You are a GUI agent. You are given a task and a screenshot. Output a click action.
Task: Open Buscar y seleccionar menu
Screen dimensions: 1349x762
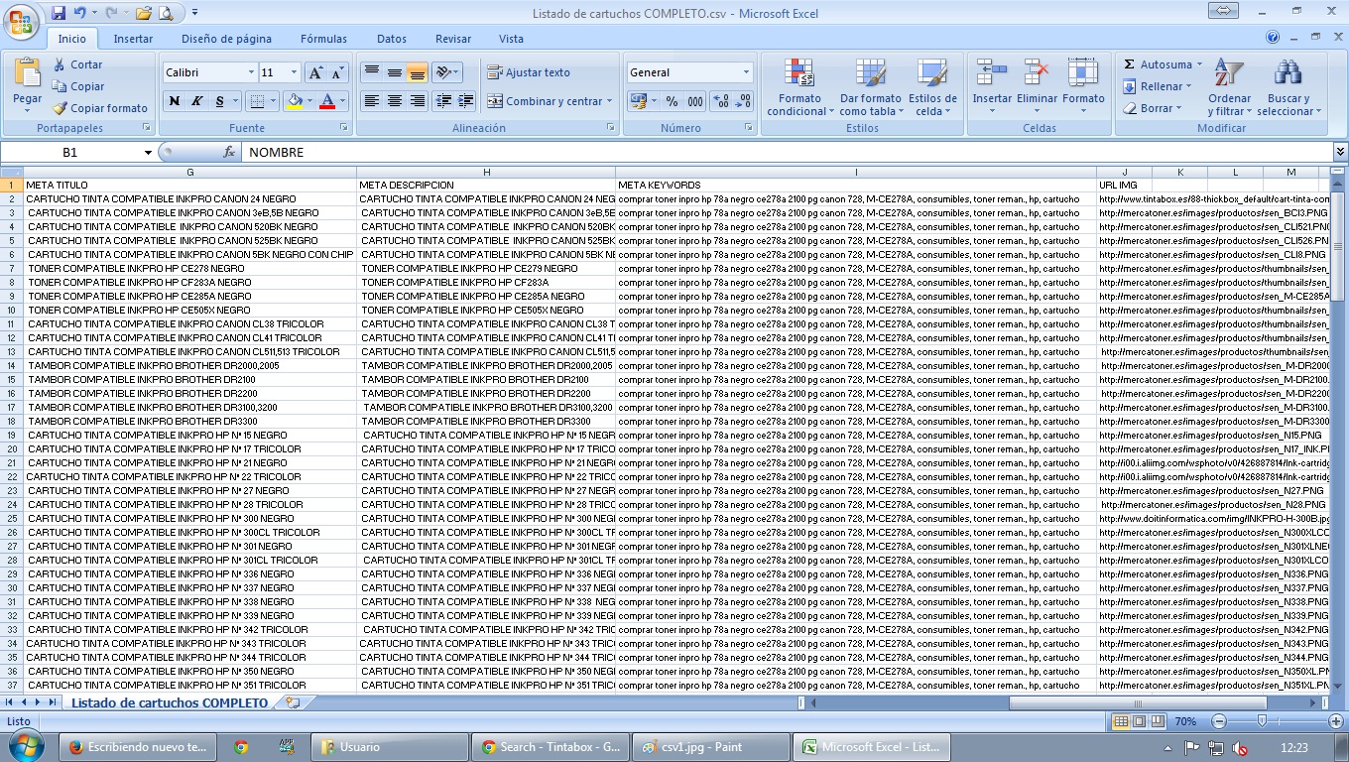tap(1288, 87)
